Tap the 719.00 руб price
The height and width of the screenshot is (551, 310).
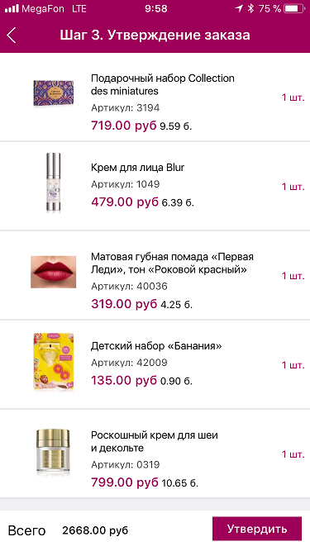124,125
